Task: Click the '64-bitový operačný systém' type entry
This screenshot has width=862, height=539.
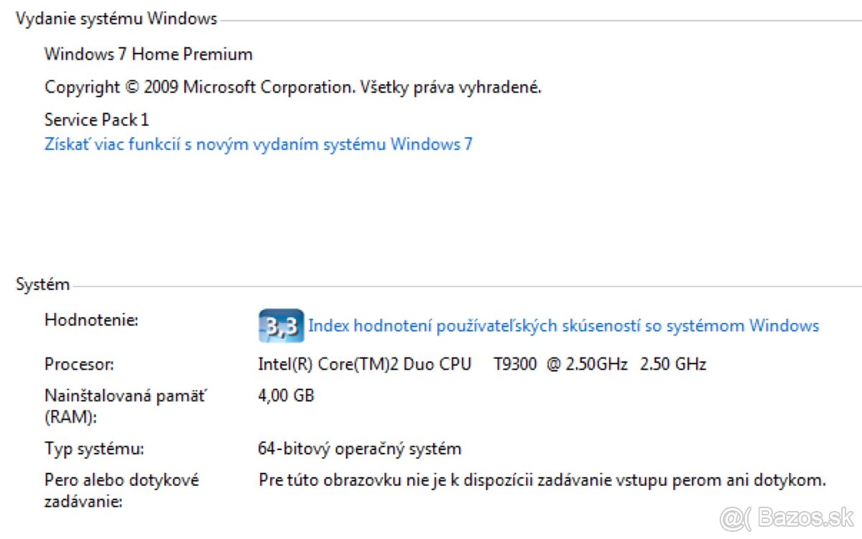Action: [360, 448]
